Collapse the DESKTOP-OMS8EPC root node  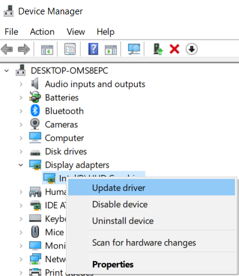(x=7, y=71)
